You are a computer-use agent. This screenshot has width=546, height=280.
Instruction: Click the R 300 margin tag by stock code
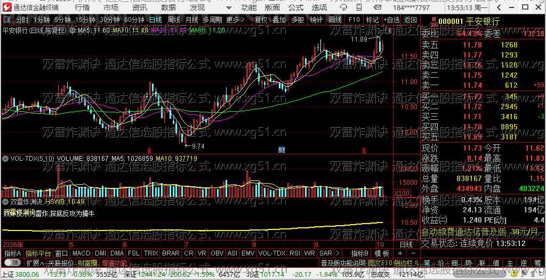click(x=434, y=22)
